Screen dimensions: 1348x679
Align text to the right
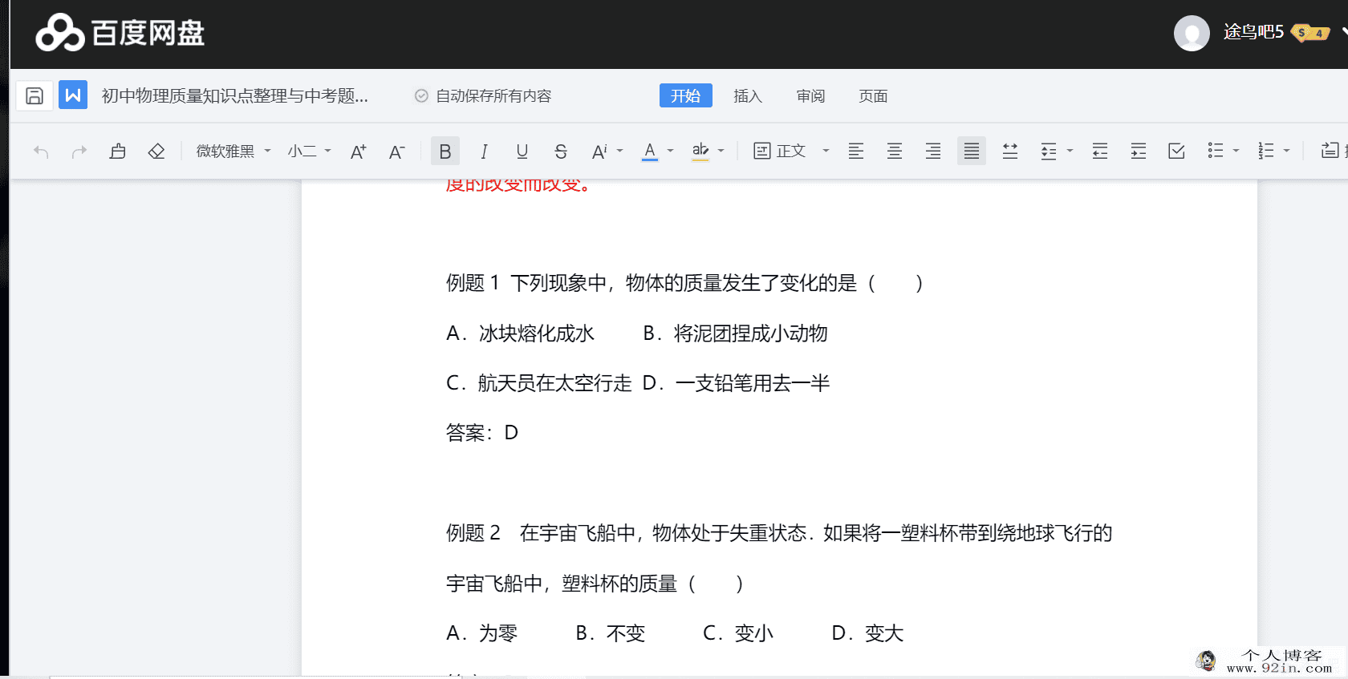coord(933,151)
